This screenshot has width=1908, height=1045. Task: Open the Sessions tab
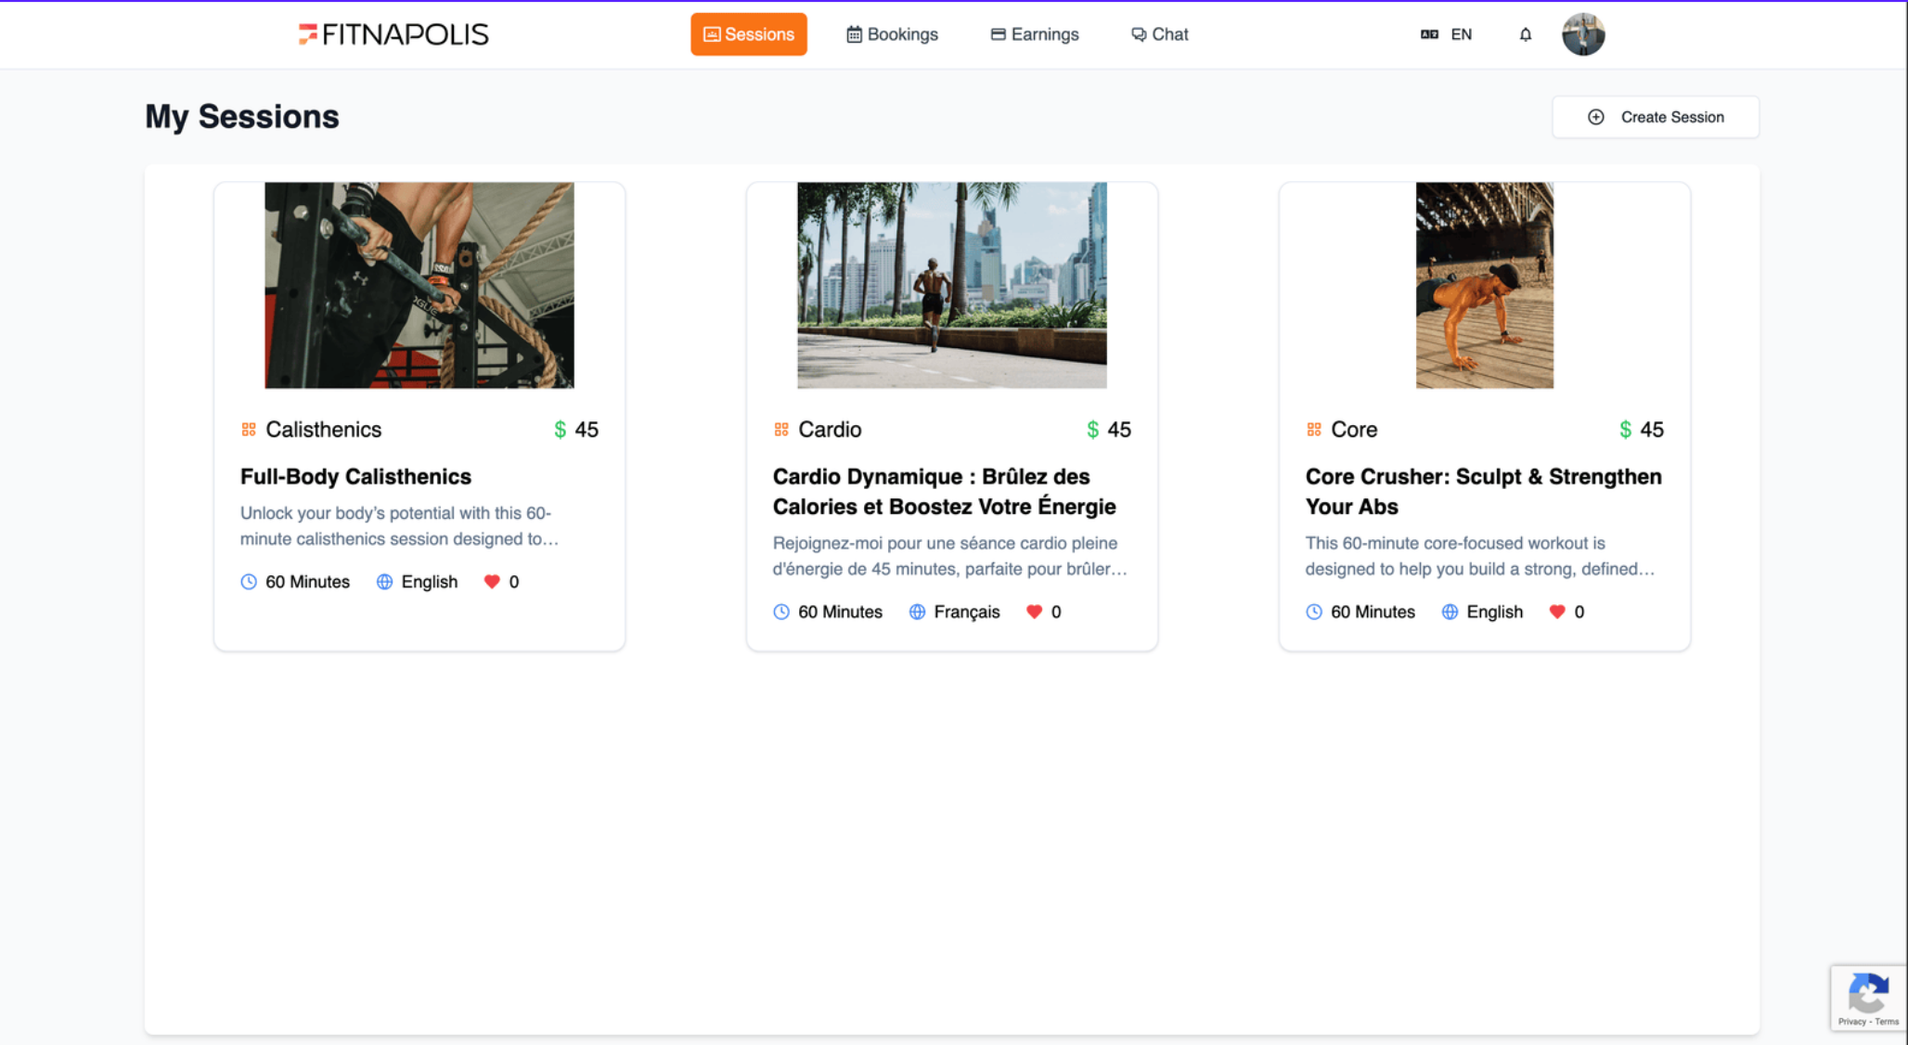pos(748,34)
